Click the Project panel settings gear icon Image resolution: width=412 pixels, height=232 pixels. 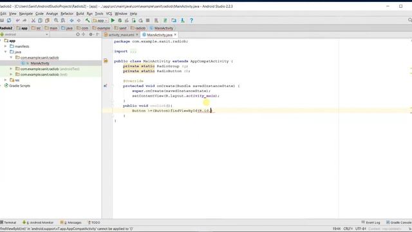point(91,34)
